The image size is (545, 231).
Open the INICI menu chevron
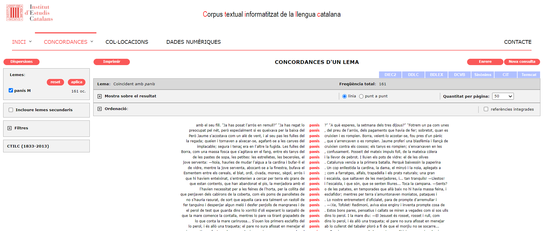pyautogui.click(x=30, y=42)
